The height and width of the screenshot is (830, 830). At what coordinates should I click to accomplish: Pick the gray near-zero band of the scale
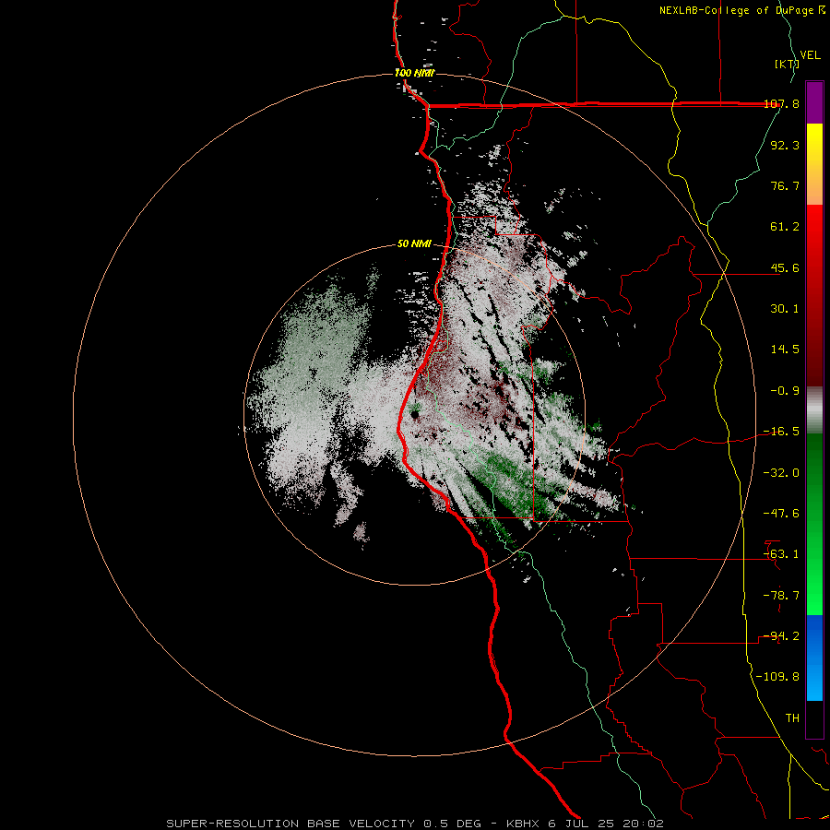point(814,410)
